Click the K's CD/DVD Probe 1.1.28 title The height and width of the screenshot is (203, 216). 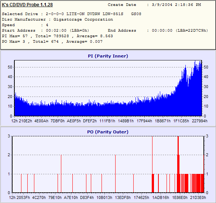pyautogui.click(x=27, y=5)
